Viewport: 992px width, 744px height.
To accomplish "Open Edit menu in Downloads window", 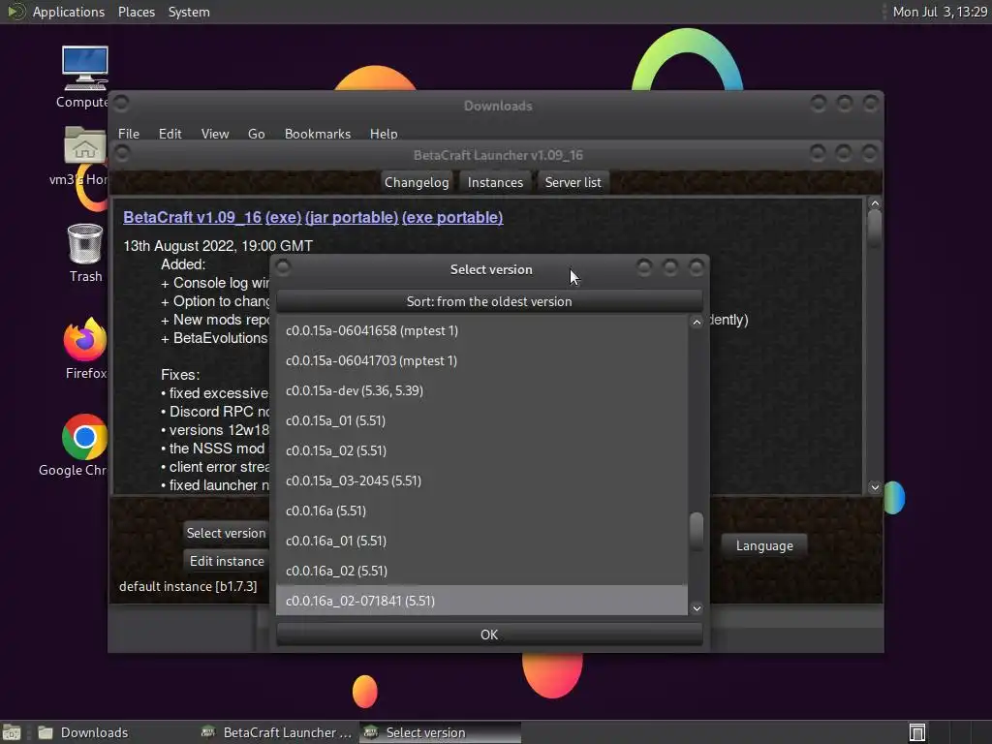I will [170, 134].
